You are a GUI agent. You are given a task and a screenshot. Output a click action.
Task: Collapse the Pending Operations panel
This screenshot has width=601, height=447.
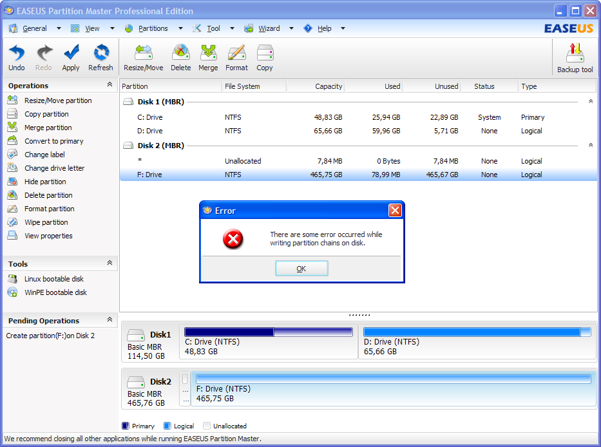(x=110, y=319)
